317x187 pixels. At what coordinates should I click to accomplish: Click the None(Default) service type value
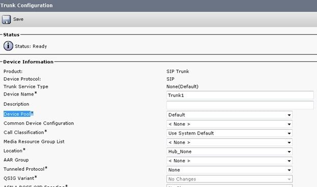click(182, 86)
